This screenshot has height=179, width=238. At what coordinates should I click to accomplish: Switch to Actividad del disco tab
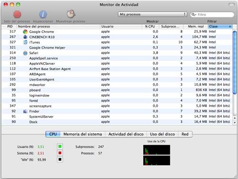(x=126, y=134)
